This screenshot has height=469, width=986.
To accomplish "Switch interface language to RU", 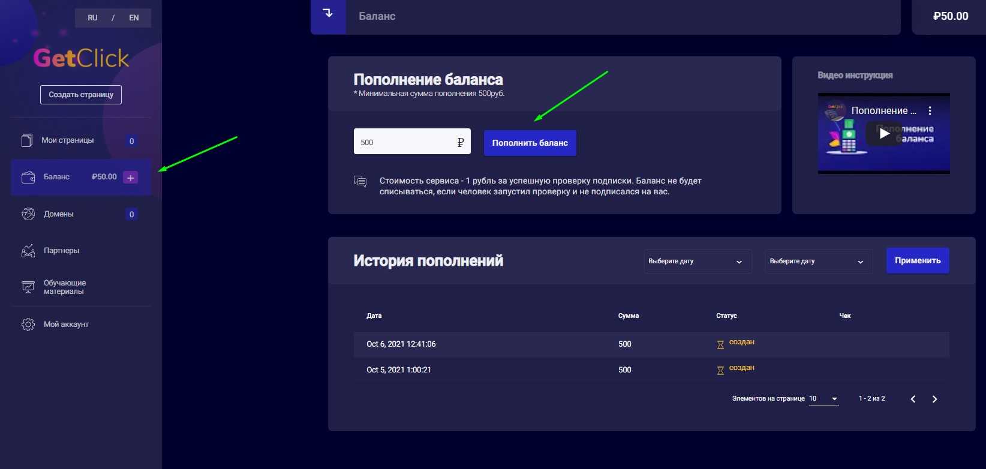I will (x=92, y=18).
